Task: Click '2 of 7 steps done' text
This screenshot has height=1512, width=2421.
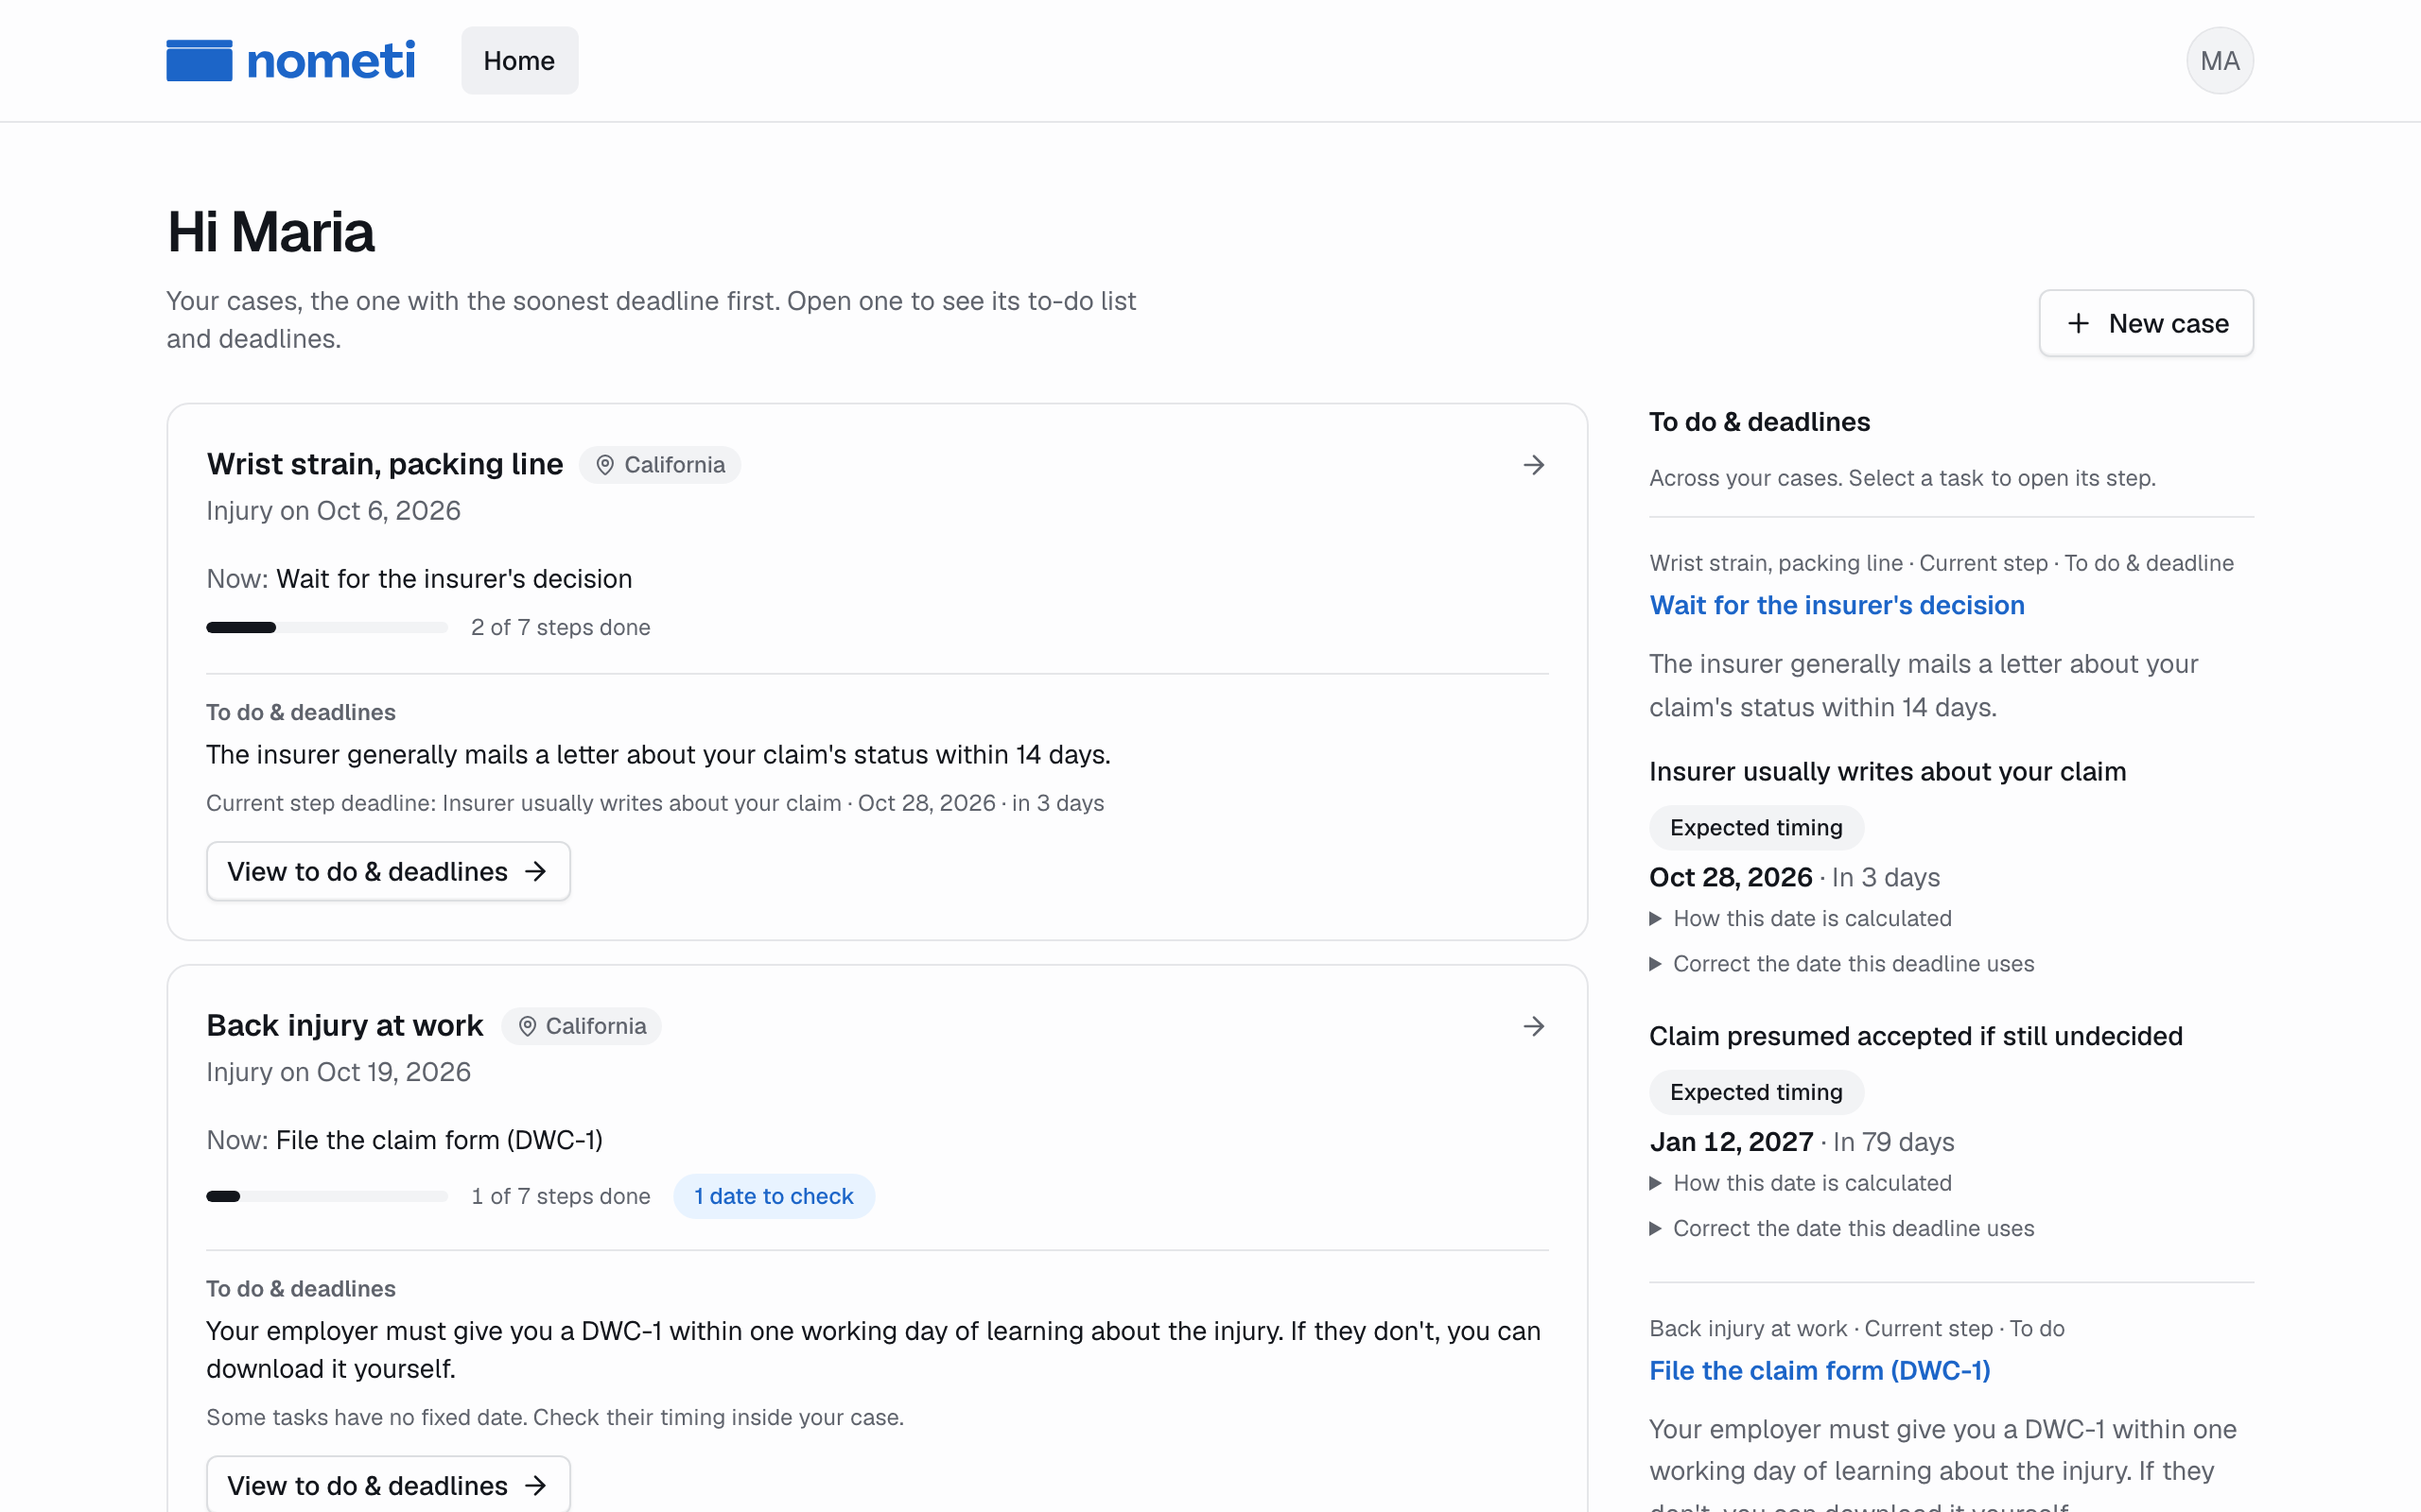Action: coord(560,627)
